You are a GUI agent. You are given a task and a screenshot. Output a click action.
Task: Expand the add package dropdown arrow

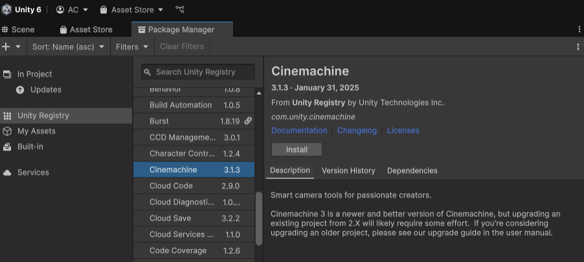click(x=18, y=46)
